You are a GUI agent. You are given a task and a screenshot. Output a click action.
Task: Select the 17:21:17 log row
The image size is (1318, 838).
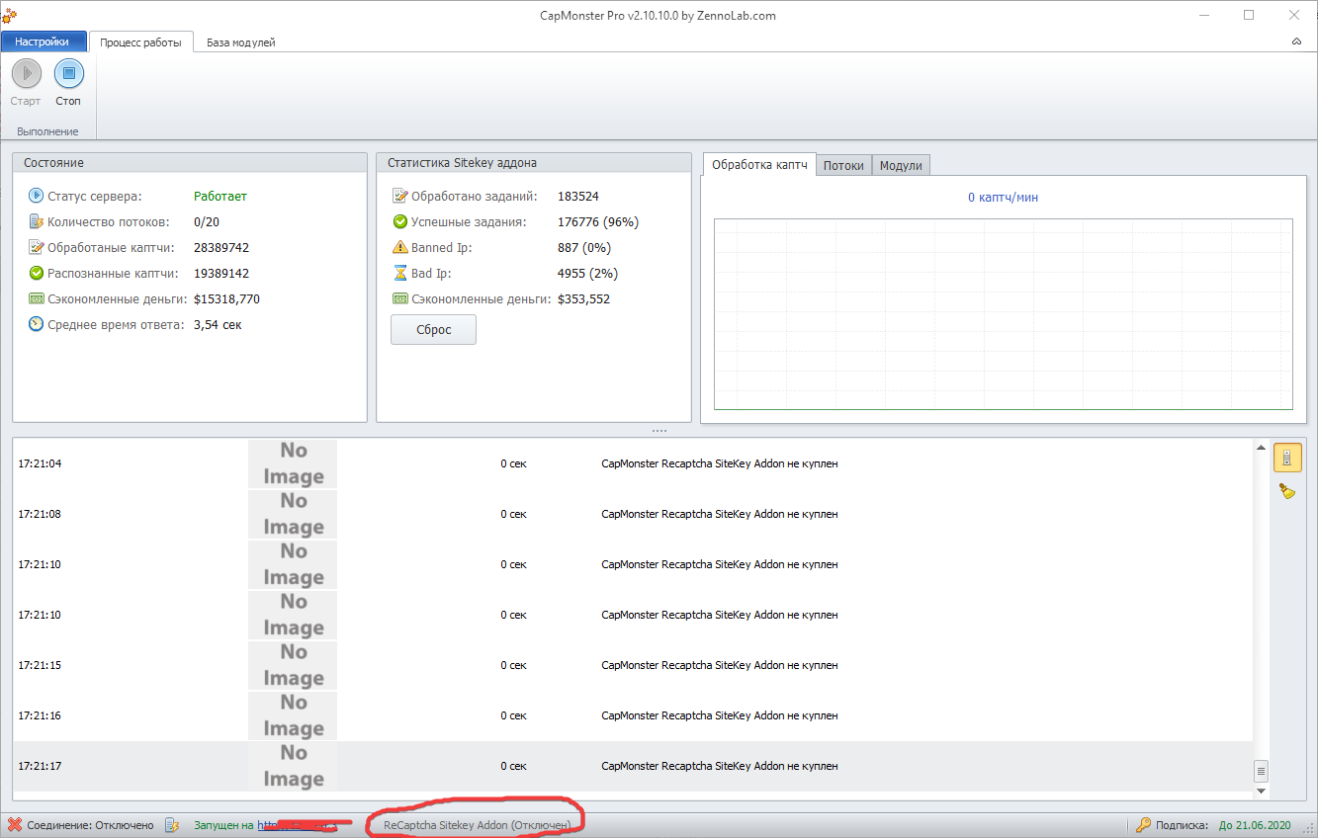click(633, 766)
